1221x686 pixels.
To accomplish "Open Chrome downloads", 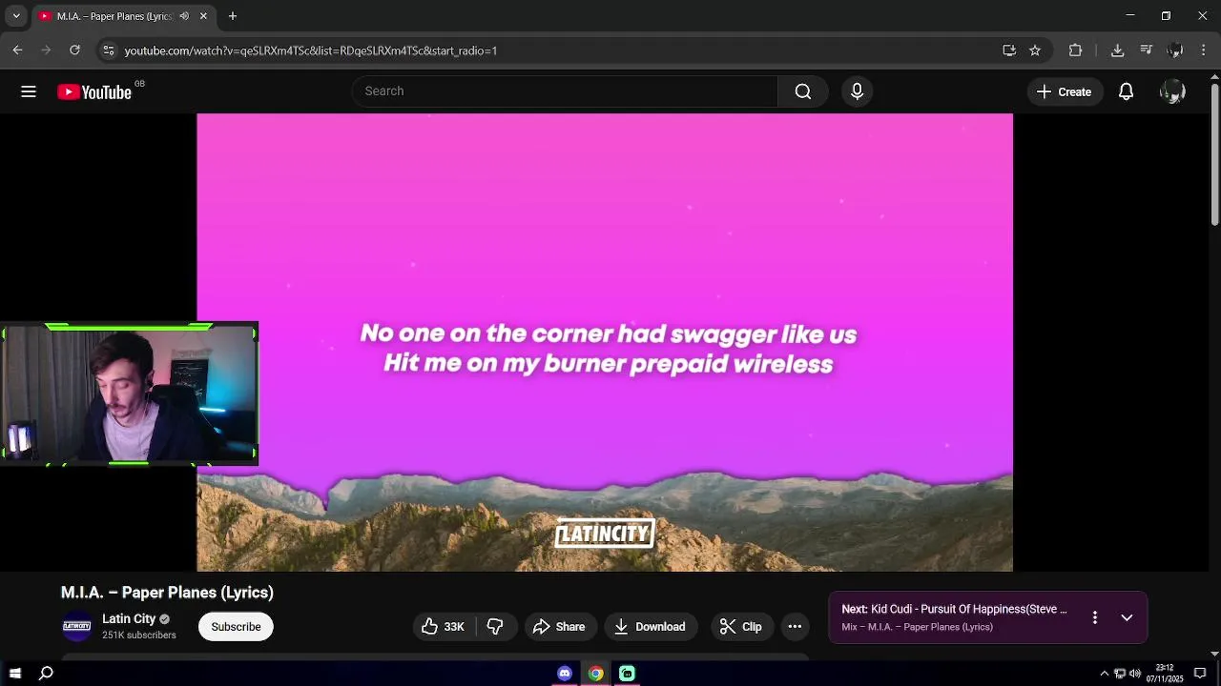I will click(x=1117, y=50).
